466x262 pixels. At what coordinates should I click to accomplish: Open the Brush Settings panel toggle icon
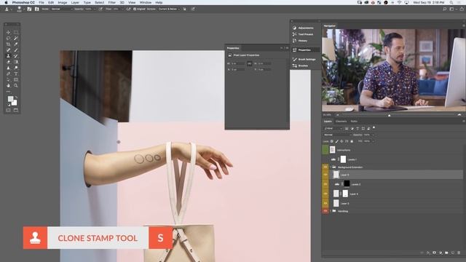(x=29, y=9)
